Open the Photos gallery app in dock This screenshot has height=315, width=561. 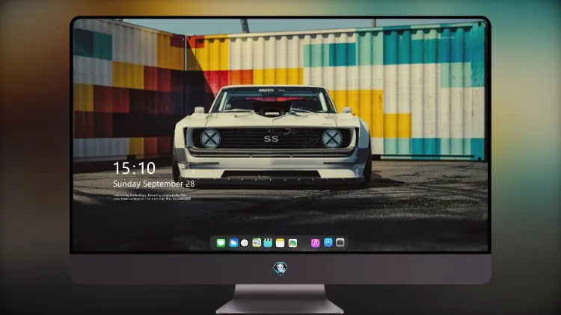(292, 243)
